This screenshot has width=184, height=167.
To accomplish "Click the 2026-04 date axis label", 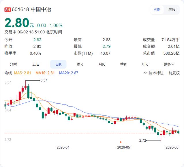I will [x=63, y=147].
